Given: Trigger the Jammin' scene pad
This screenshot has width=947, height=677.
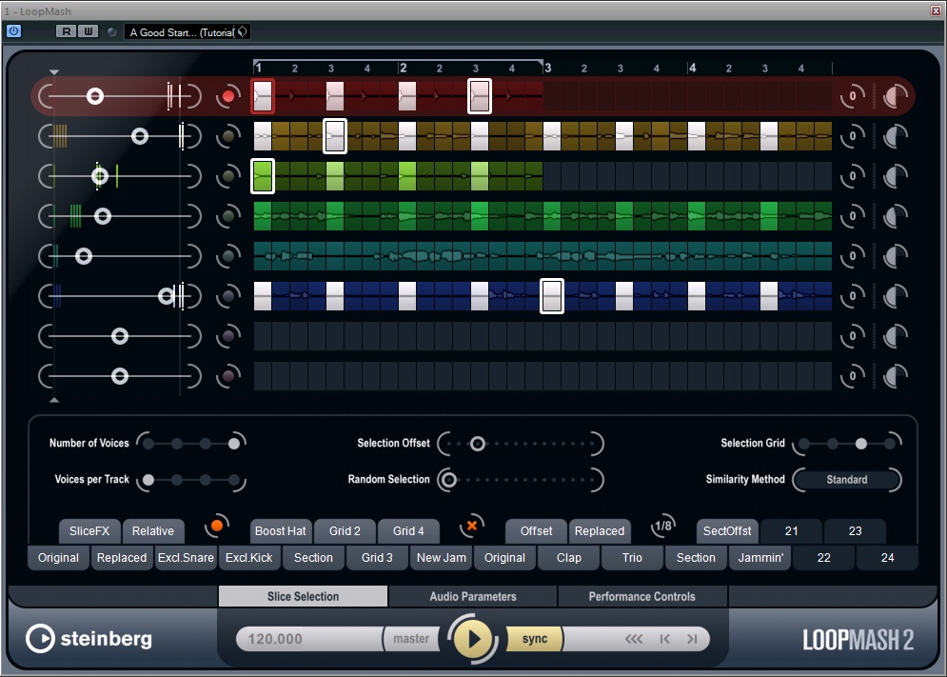Looking at the screenshot, I should [x=760, y=558].
